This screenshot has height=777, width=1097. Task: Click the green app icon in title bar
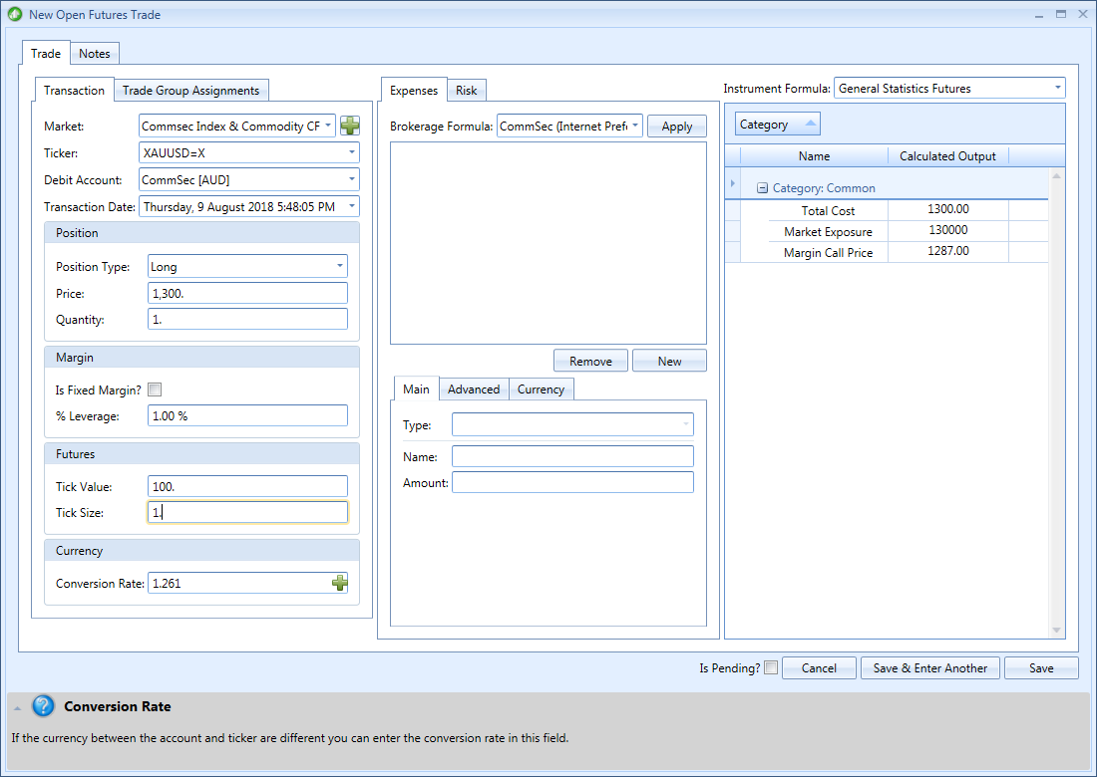tap(15, 14)
